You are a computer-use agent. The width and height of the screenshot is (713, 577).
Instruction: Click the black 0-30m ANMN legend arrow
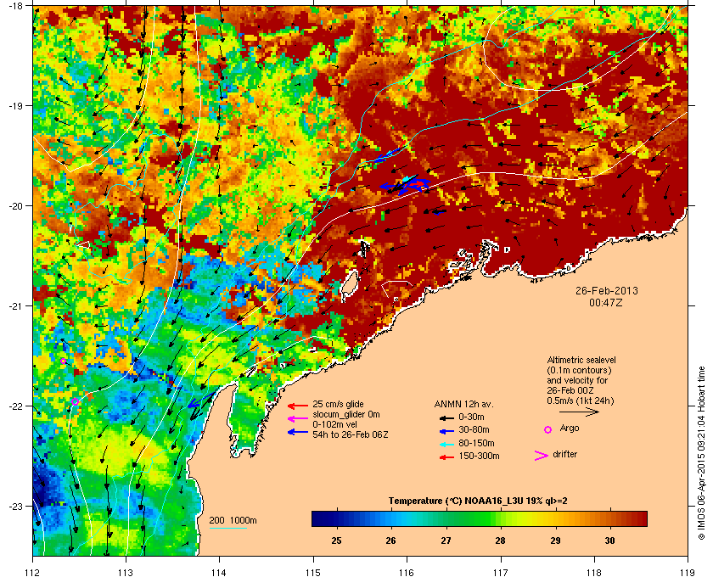coord(446,417)
